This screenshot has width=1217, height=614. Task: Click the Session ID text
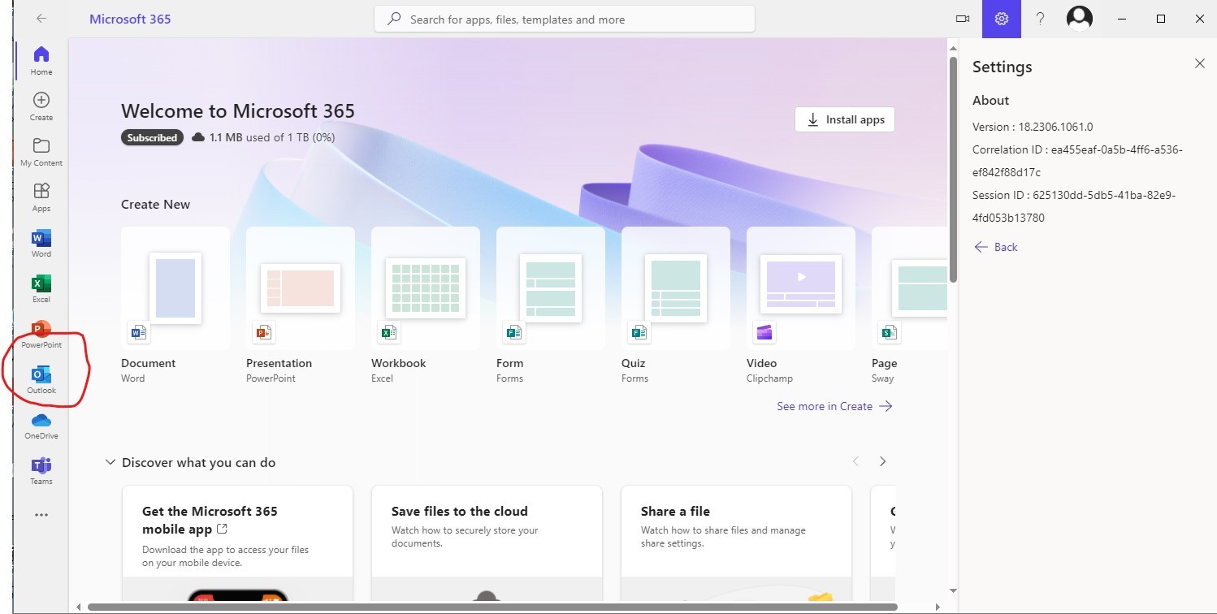point(1074,206)
